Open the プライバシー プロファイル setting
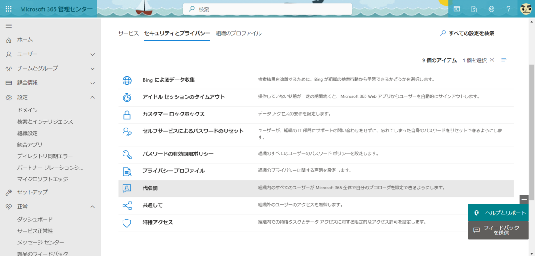 coord(173,171)
